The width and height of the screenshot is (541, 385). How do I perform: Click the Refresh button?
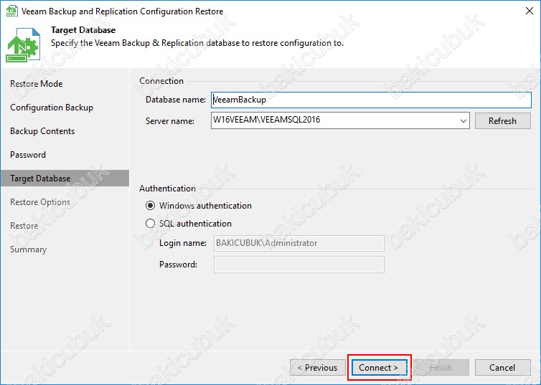(503, 121)
